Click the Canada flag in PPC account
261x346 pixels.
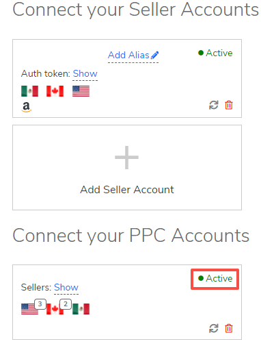coord(55,309)
